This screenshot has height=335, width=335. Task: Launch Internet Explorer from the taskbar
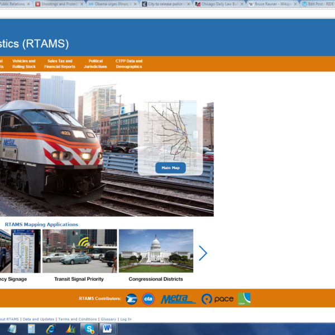(51, 329)
